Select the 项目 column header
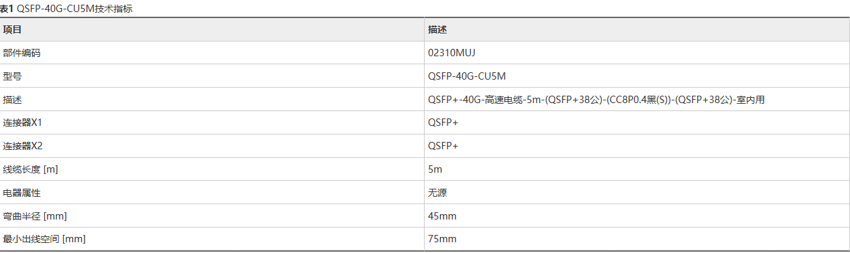 point(12,29)
